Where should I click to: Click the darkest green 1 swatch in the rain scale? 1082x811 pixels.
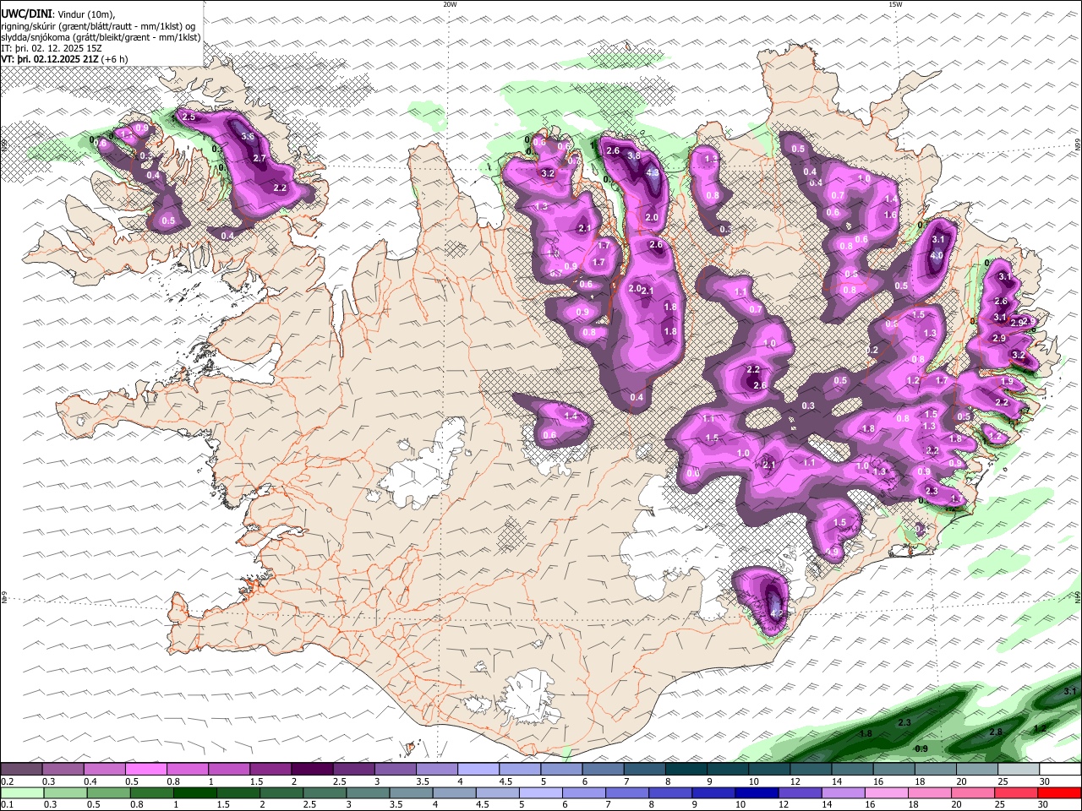[x=194, y=793]
